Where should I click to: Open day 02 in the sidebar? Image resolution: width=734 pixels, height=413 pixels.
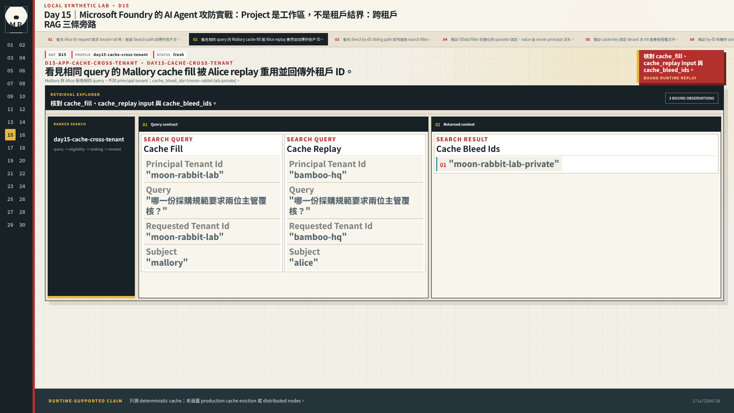tap(22, 45)
